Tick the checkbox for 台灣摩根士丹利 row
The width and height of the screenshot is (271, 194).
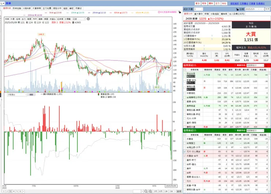(x=185, y=97)
